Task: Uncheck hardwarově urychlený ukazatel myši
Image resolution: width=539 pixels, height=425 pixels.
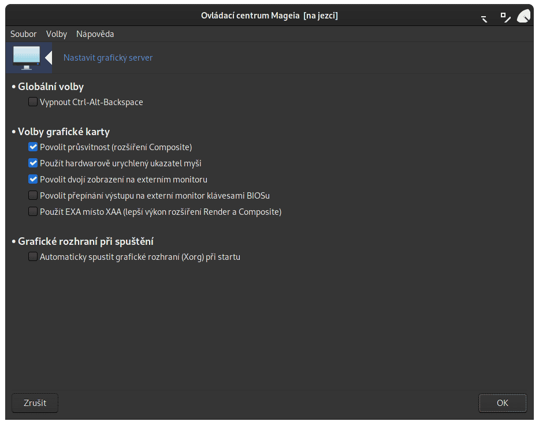Action: pos(33,163)
